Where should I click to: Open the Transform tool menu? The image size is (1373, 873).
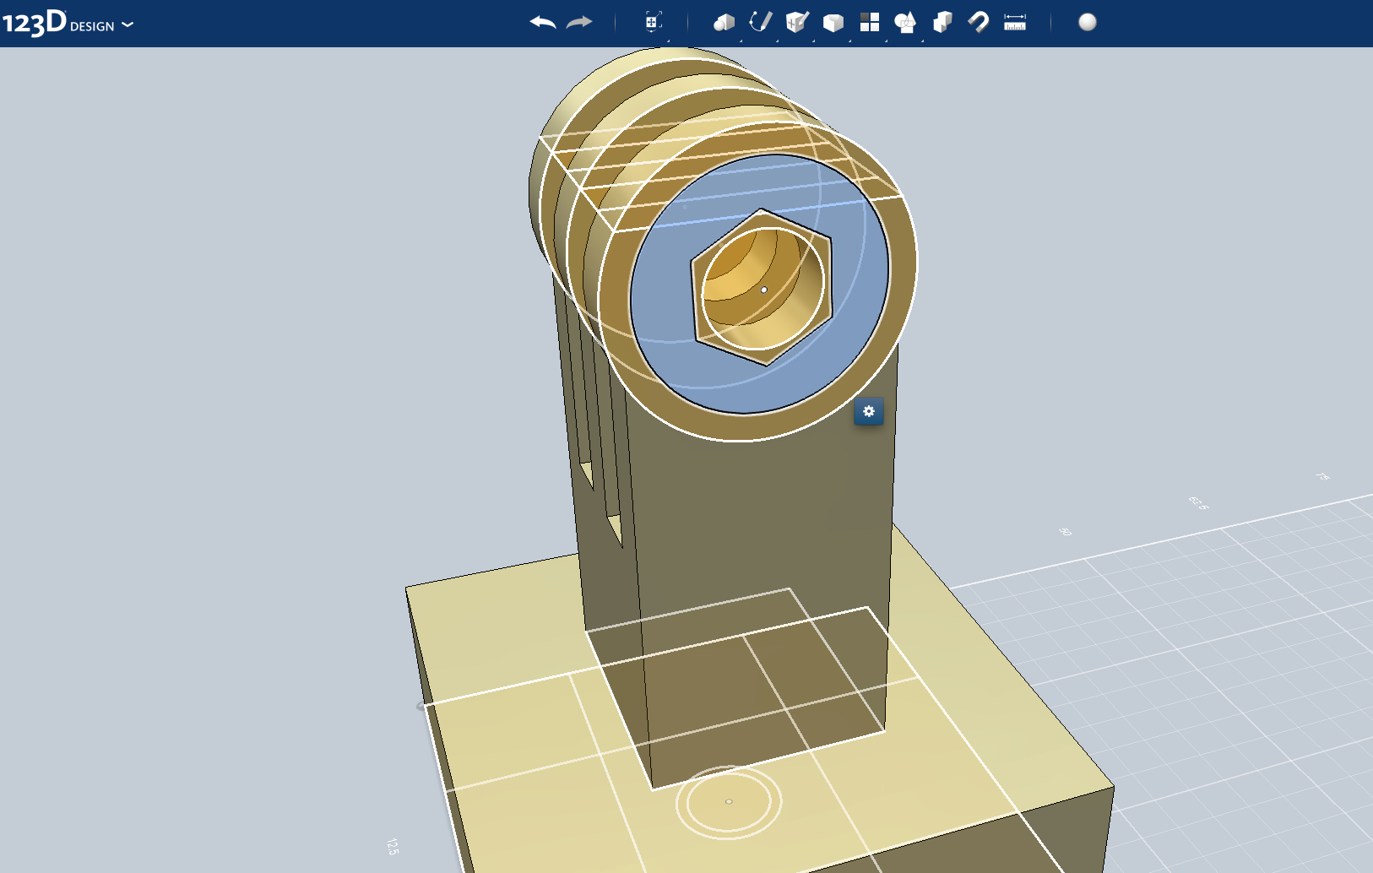654,23
